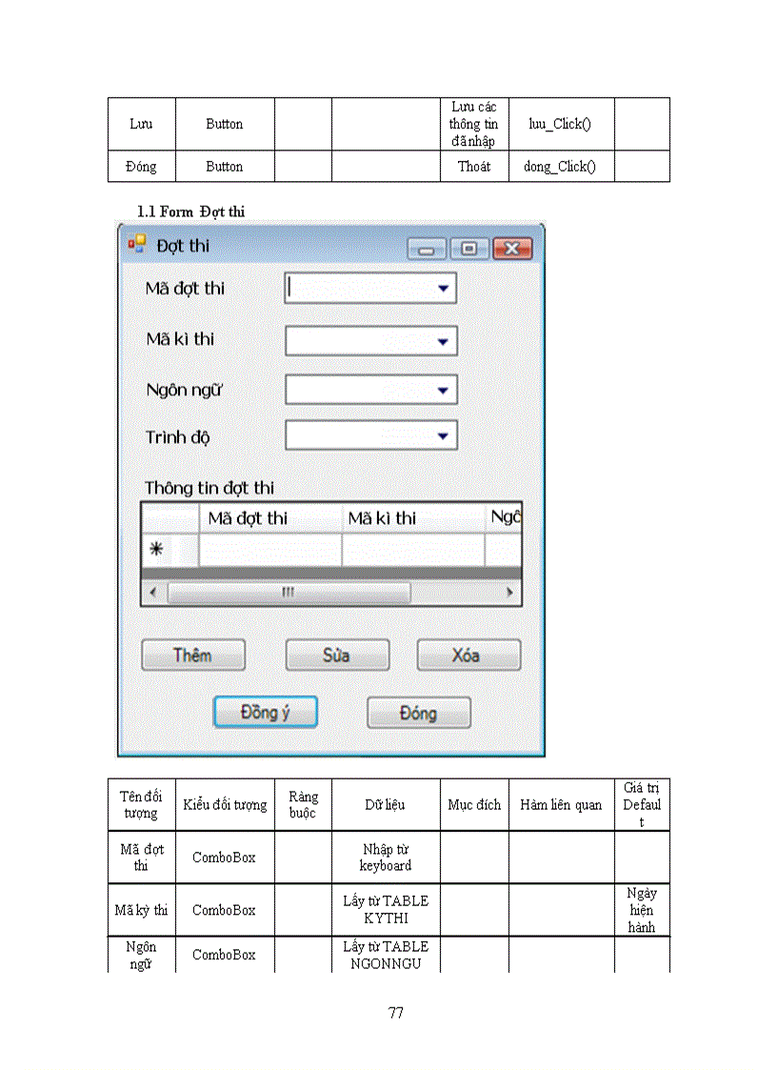Click the asterisk new-row indicator in the grid
This screenshot has width=777, height=1070.
click(x=155, y=549)
